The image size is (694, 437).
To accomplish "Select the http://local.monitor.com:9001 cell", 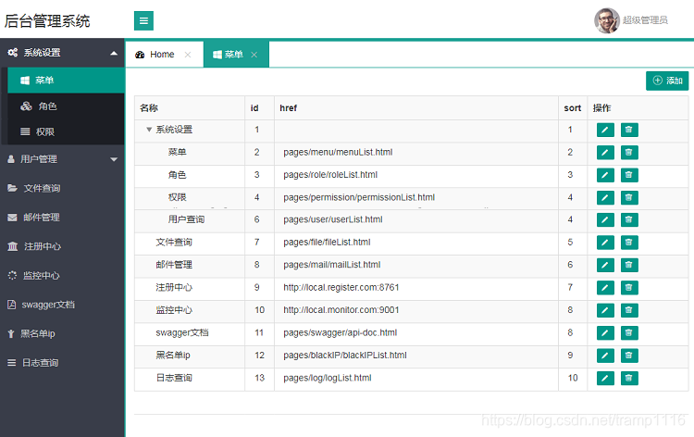I will pyautogui.click(x=416, y=310).
